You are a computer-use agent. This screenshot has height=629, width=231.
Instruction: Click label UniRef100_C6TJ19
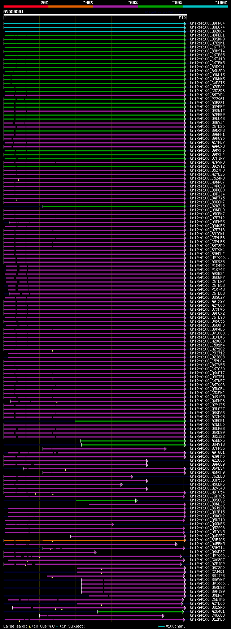[207, 59]
